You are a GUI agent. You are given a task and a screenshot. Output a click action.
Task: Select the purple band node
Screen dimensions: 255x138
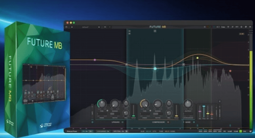[x=95, y=60]
